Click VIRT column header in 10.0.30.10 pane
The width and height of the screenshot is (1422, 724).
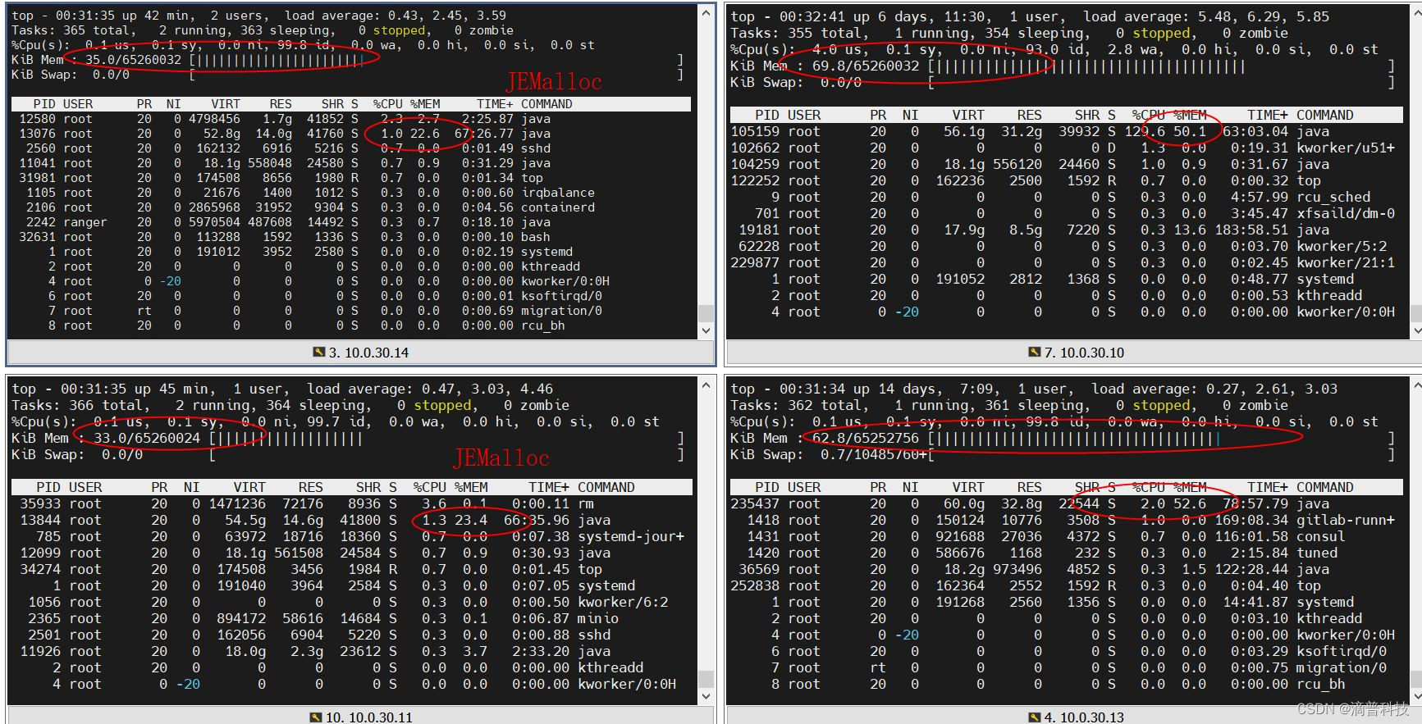968,115
